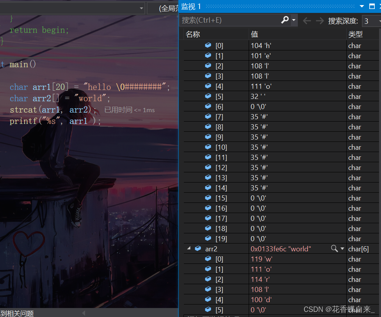Select arr2 element with value 100 'd'
Image resolution: width=381 pixels, height=317 pixels.
click(281, 300)
